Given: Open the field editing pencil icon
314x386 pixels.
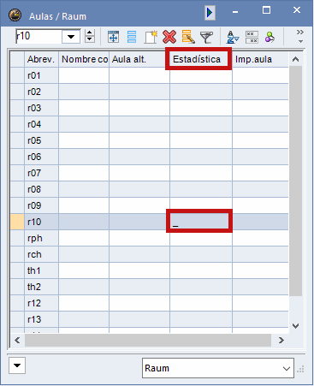Looking at the screenshot, I should coord(188,37).
